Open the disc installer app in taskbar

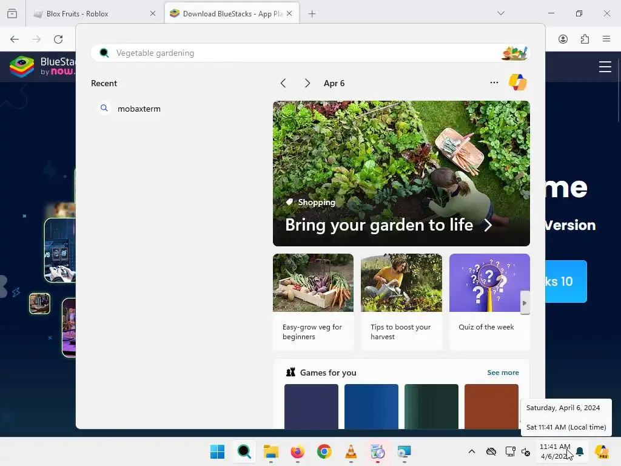point(377,451)
